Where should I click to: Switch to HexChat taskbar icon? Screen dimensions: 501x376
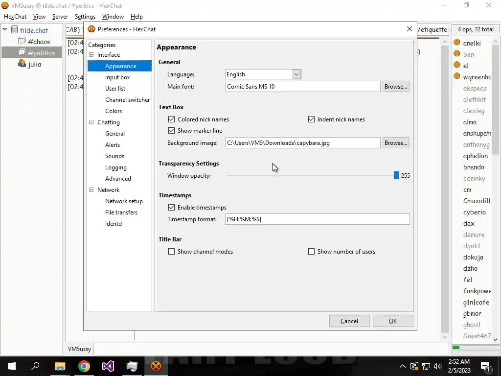coord(156,366)
